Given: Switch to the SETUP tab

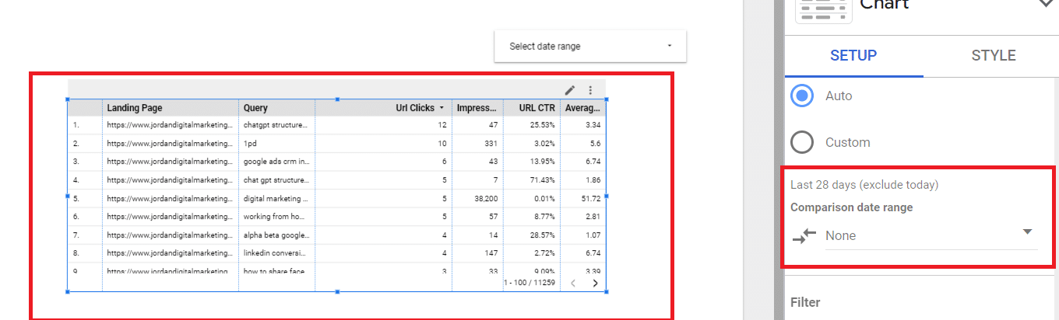Looking at the screenshot, I should (x=853, y=56).
